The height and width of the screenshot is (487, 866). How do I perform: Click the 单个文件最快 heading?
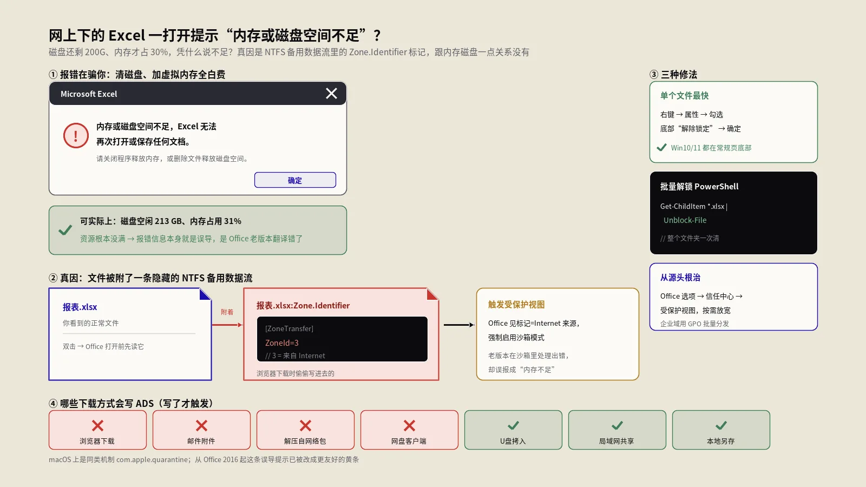coord(684,96)
